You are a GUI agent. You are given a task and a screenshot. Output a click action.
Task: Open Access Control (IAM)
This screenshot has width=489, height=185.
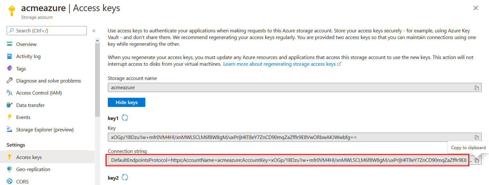[x=39, y=93]
